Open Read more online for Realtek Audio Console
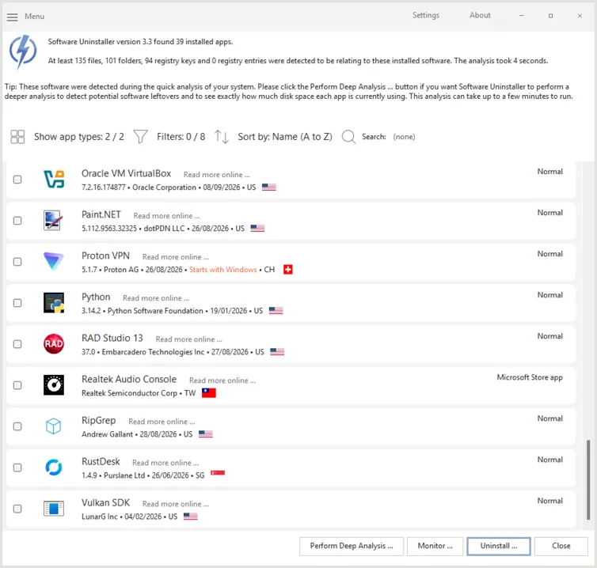 pos(222,381)
